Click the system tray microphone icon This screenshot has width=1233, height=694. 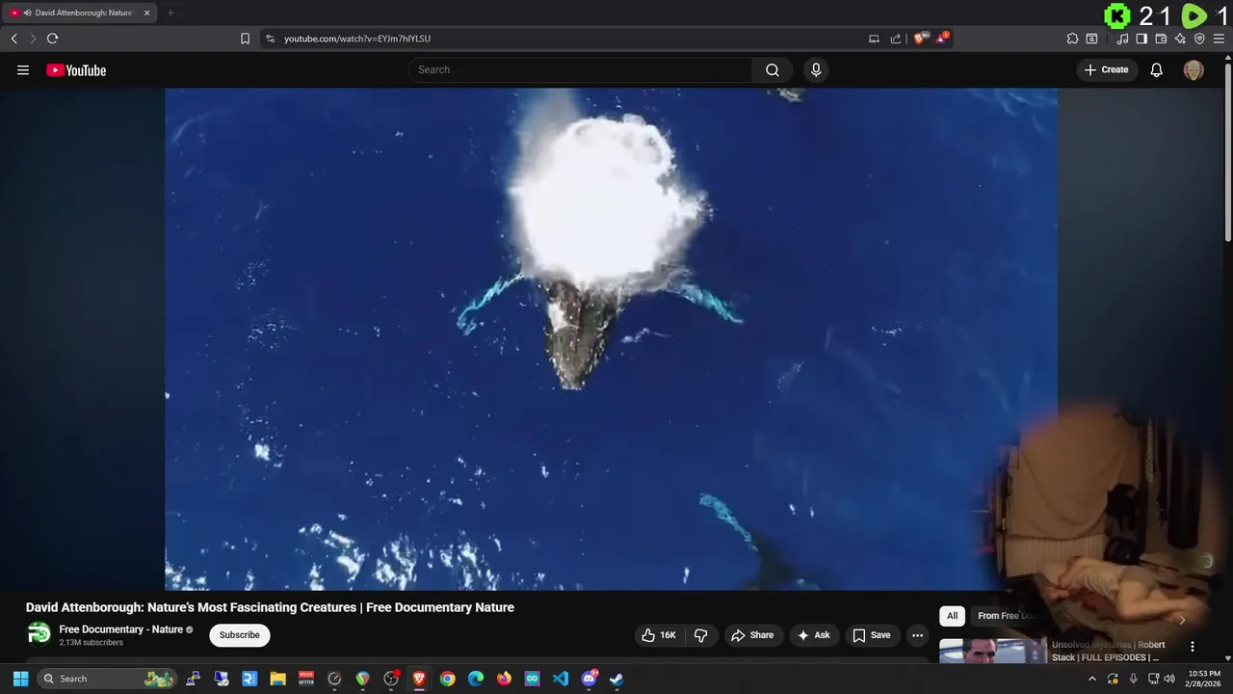pyautogui.click(x=1133, y=679)
